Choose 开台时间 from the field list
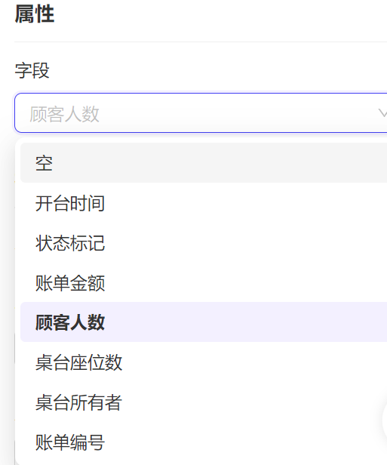Image resolution: width=387 pixels, height=465 pixels. tap(204, 203)
